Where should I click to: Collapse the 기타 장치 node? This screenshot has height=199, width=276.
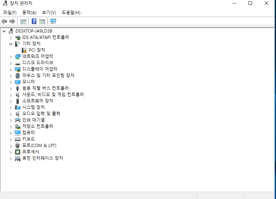coord(11,44)
